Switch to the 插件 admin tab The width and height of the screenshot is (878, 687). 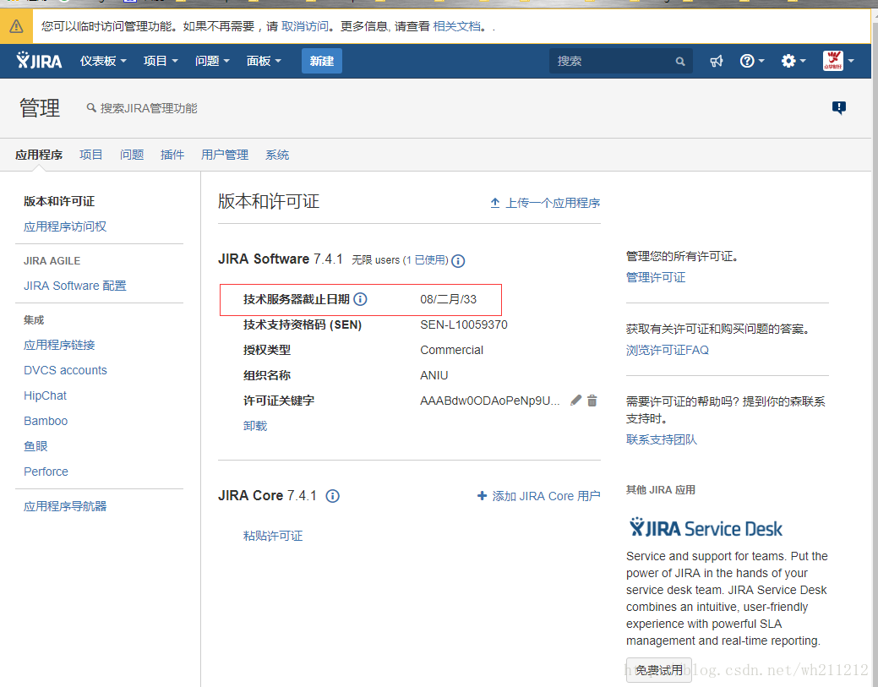172,155
